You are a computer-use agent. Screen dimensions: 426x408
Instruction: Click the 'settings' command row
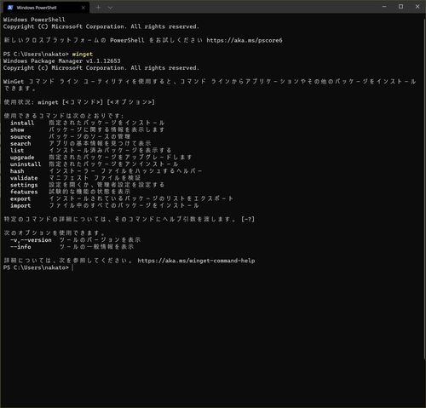(x=88, y=185)
